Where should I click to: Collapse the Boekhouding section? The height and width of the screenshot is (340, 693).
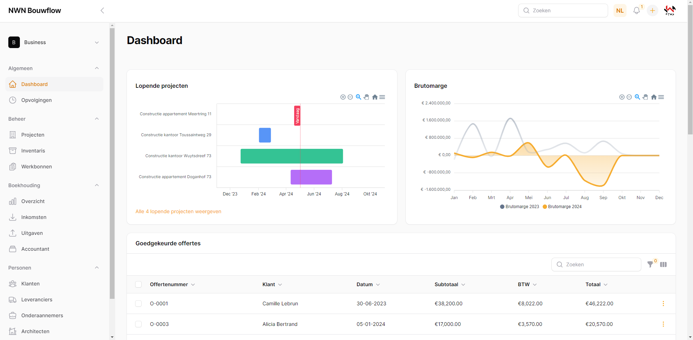(96, 185)
